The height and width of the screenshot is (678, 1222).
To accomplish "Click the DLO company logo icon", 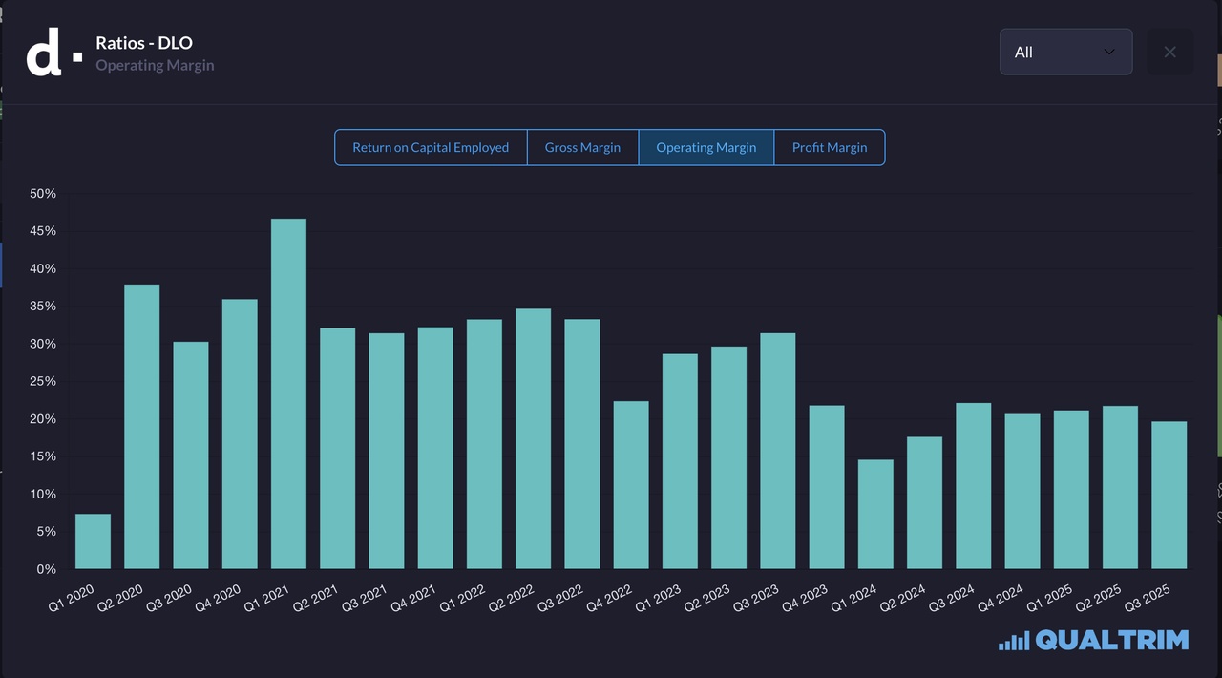I will point(53,53).
